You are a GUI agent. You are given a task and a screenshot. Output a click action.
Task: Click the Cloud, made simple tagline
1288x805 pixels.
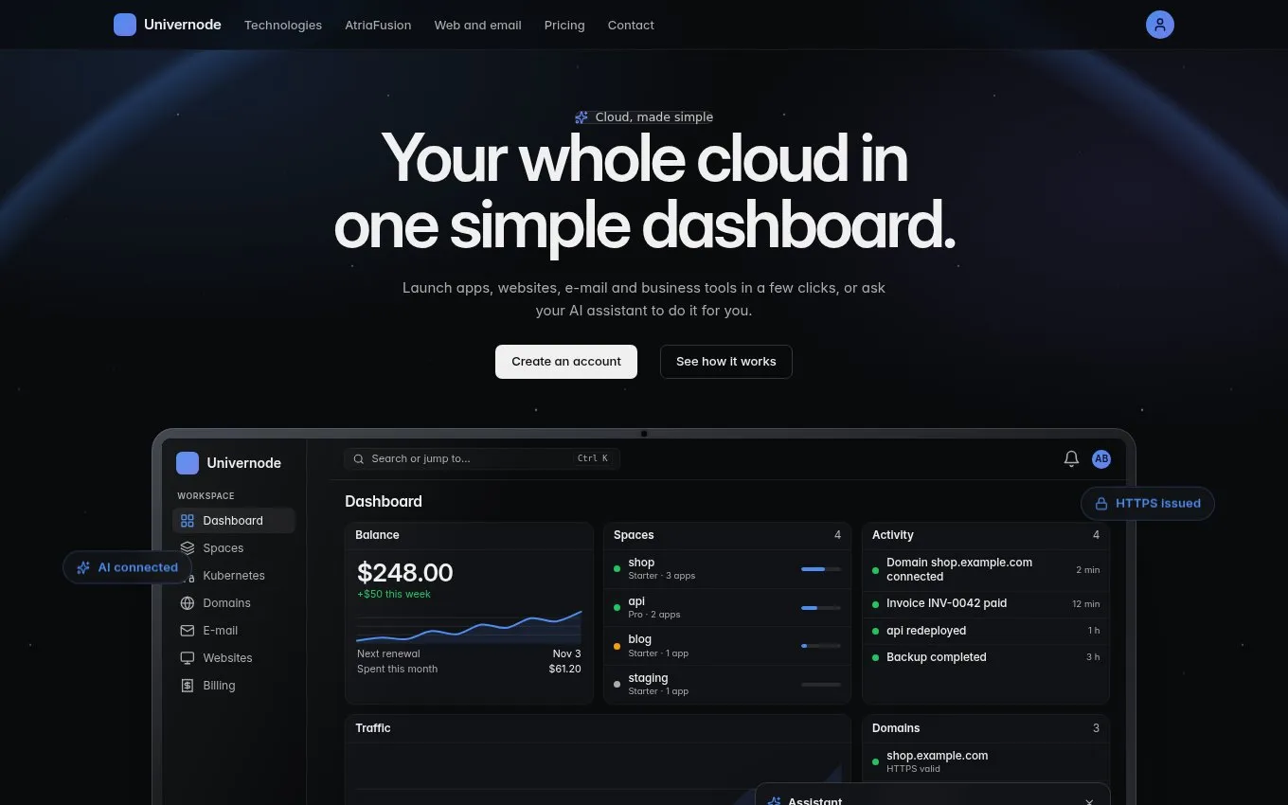[654, 117]
